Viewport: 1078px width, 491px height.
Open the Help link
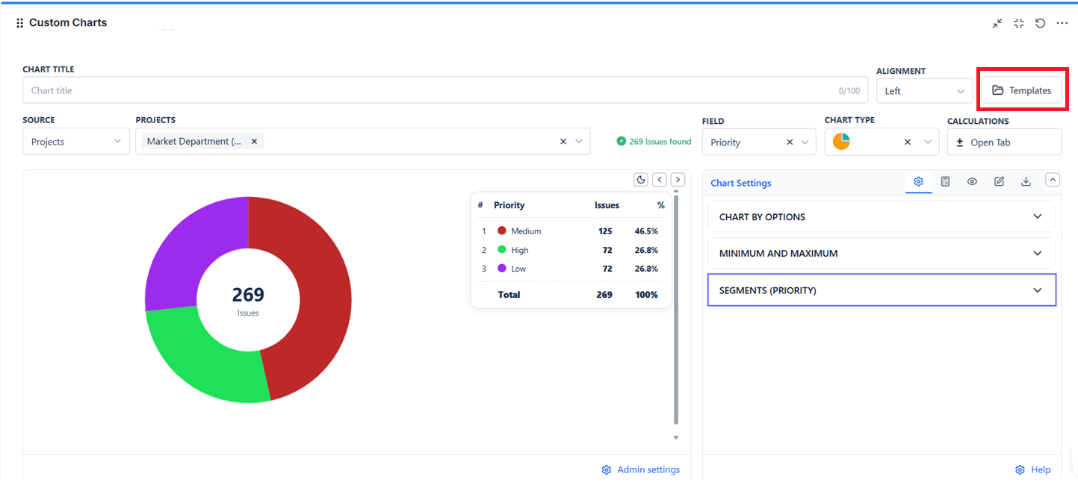pyautogui.click(x=1033, y=470)
